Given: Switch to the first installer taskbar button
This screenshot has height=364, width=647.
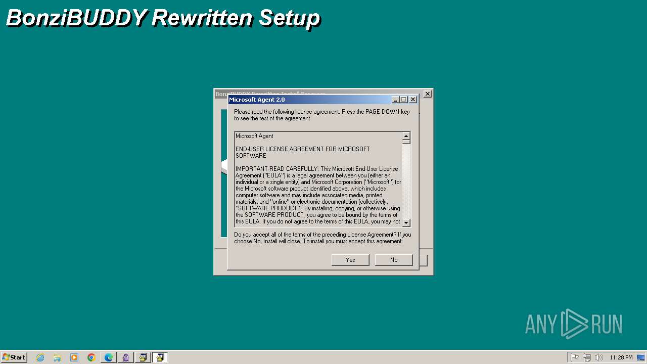Looking at the screenshot, I should pyautogui.click(x=143, y=357).
